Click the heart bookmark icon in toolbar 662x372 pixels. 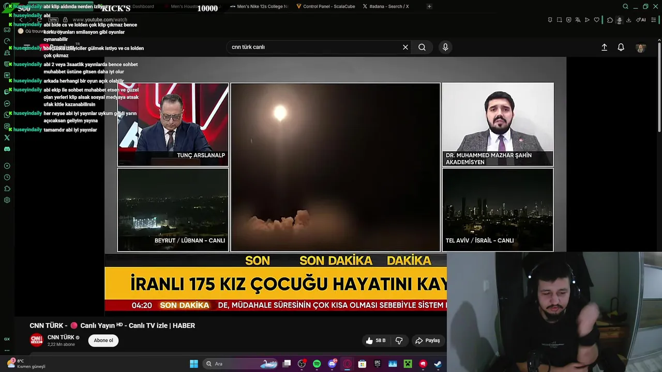coord(596,20)
